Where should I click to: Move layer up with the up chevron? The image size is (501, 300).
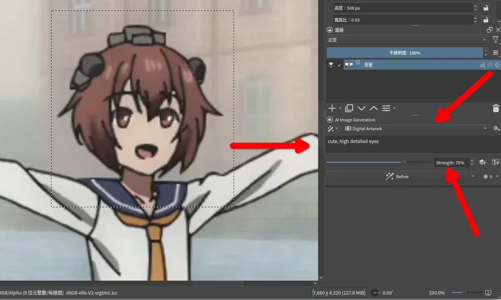pos(374,108)
